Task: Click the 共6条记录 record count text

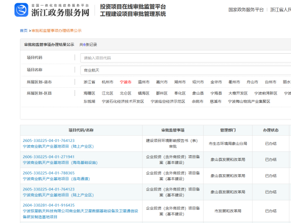Action: 88,45
